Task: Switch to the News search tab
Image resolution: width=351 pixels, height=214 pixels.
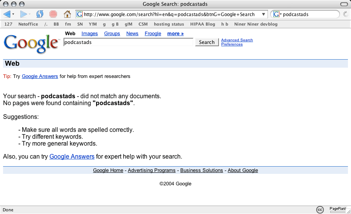Action: click(132, 34)
